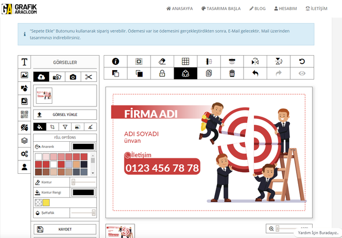Redo the last action
Image resolution: width=342 pixels, height=238 pixels.
click(x=278, y=73)
